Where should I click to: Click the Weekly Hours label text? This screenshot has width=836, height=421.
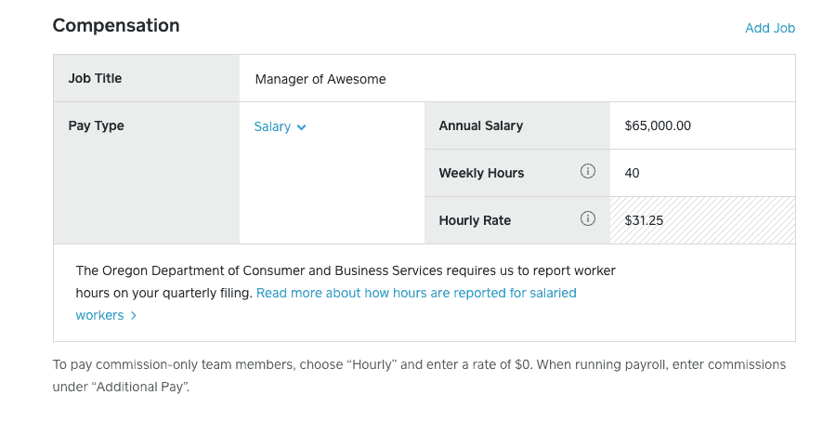[x=481, y=173]
